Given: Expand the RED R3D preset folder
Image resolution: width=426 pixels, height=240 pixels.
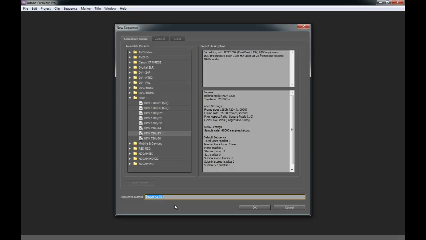Looking at the screenshot, I should click(130, 149).
